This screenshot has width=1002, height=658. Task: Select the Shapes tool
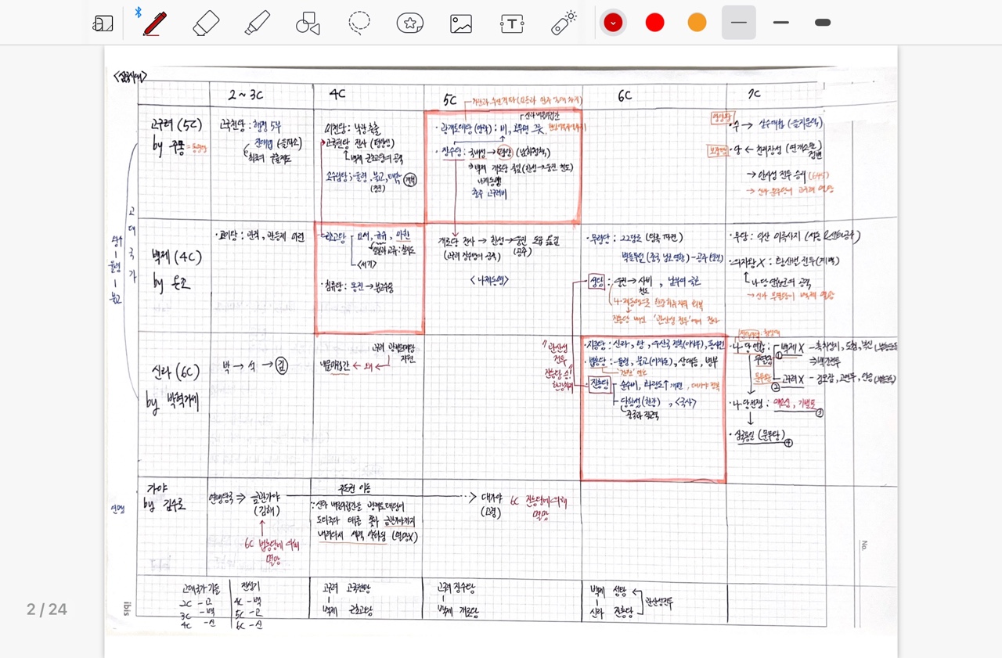coord(308,23)
